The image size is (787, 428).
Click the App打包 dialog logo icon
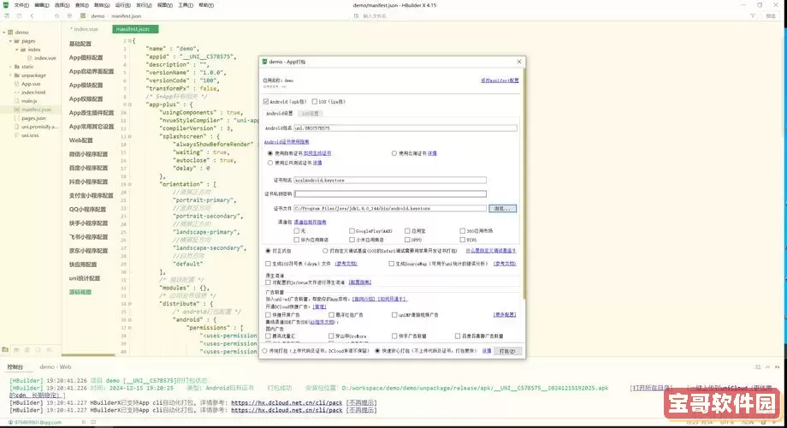click(264, 62)
